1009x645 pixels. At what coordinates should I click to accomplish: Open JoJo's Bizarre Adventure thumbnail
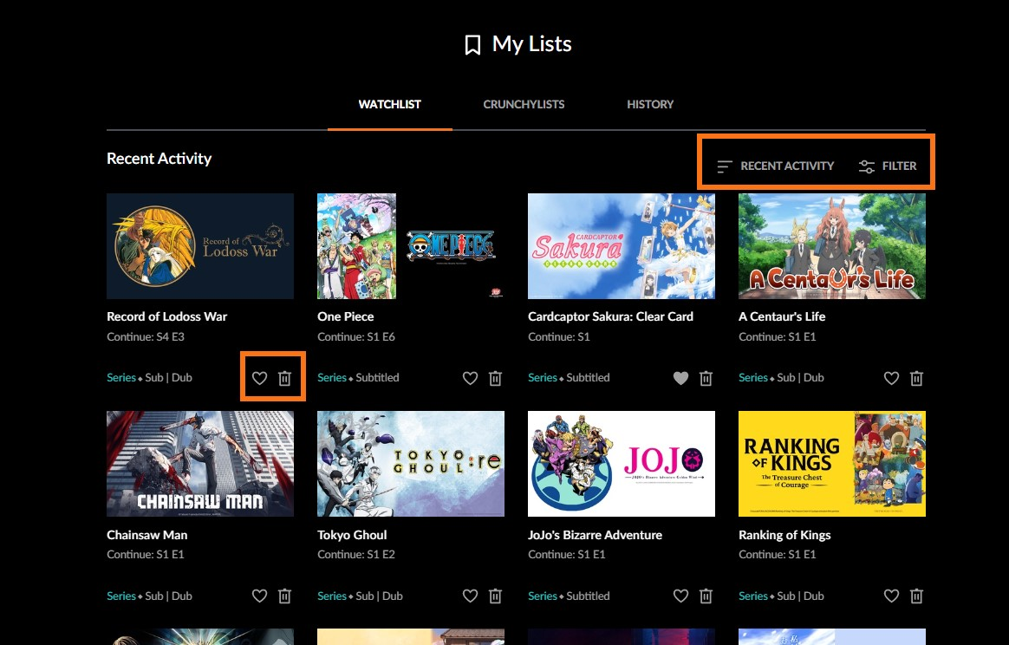coord(621,464)
